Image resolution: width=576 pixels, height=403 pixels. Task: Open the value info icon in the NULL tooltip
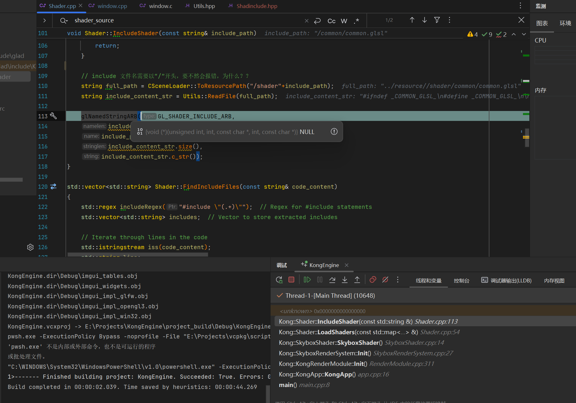(334, 132)
